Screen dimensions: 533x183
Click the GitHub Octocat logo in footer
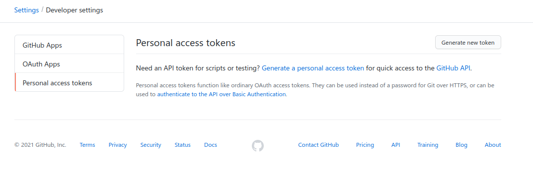tap(258, 146)
